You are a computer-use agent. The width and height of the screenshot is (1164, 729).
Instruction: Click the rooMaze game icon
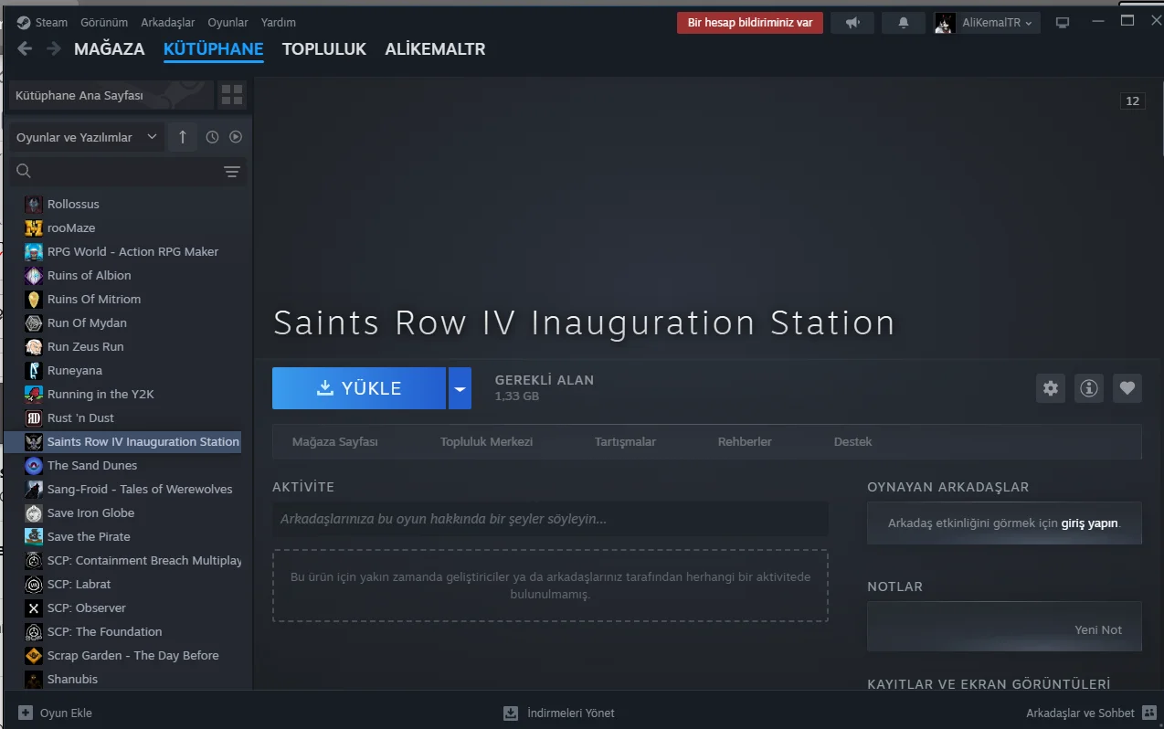coord(34,228)
